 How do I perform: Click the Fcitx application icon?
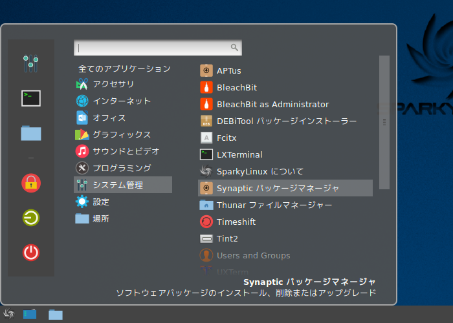206,138
